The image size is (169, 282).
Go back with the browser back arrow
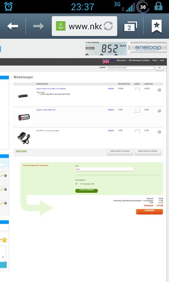pos(13,26)
